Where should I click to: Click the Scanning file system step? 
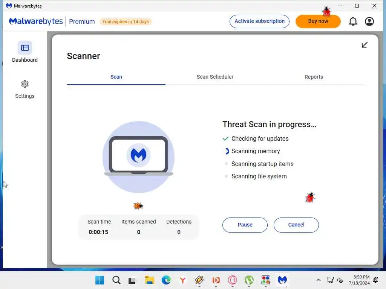pos(256,176)
